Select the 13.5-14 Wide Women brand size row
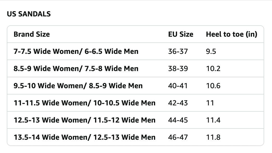The height and width of the screenshot is (153, 272). click(84, 137)
